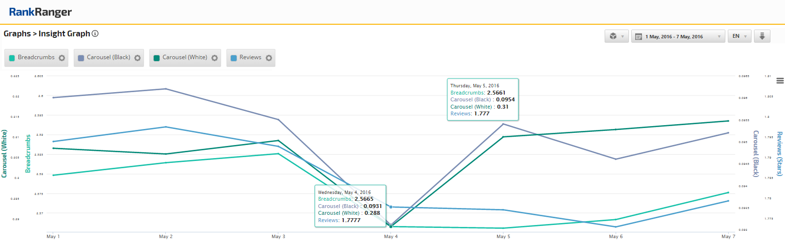Click the Carousel (White) legend label
This screenshot has width=785, height=241.
[x=185, y=57]
